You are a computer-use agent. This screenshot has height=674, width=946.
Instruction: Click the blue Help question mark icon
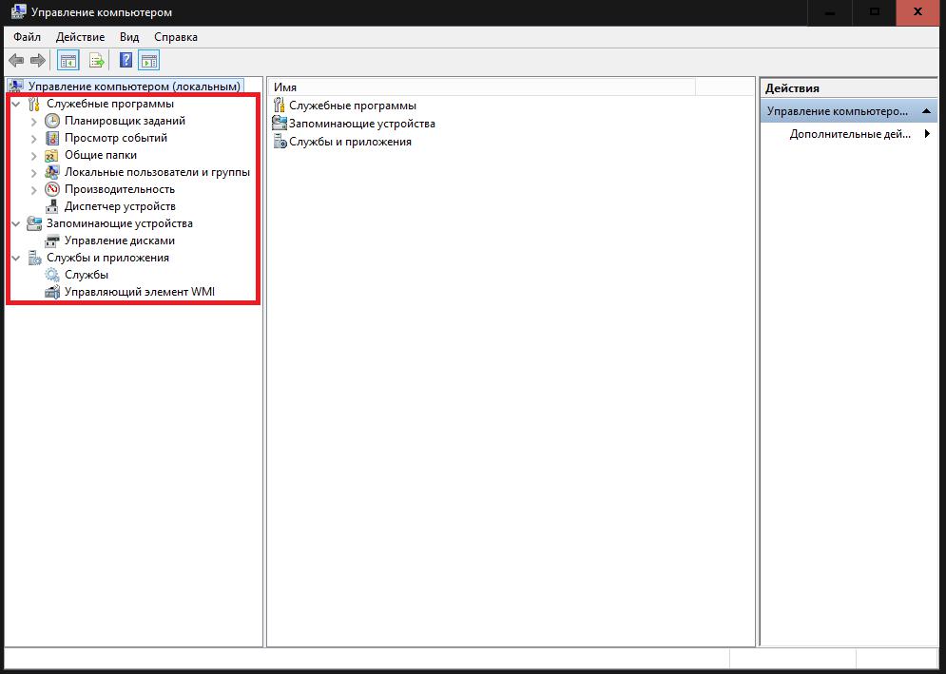coord(125,61)
